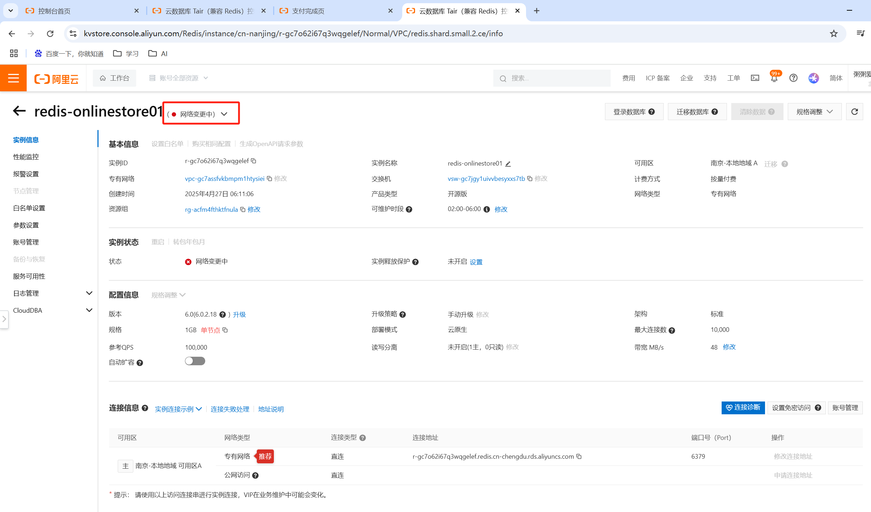Copy the VPC ID icon
871x512 pixels.
[270, 179]
